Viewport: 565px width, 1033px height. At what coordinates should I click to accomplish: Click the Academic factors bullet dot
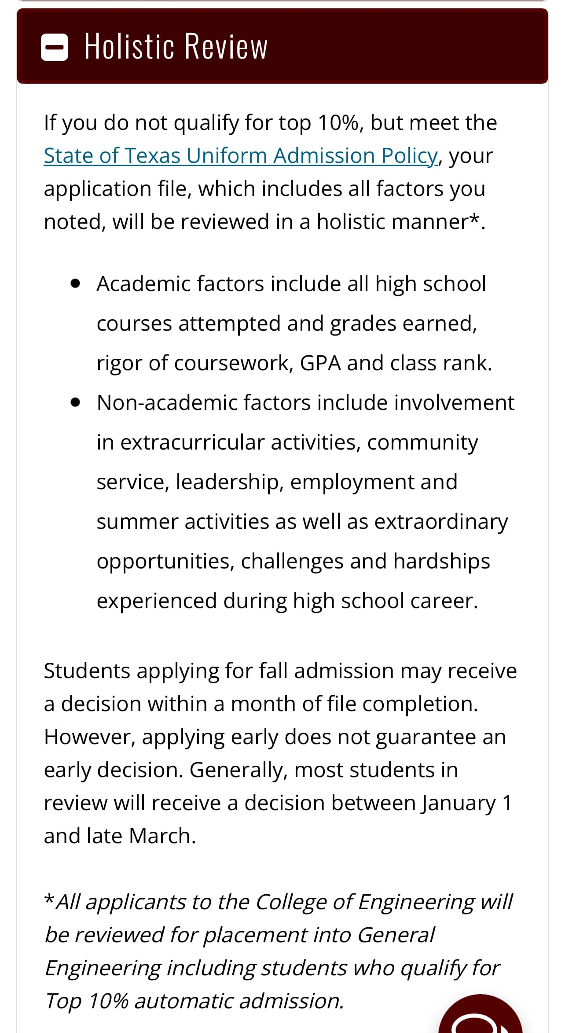point(76,284)
